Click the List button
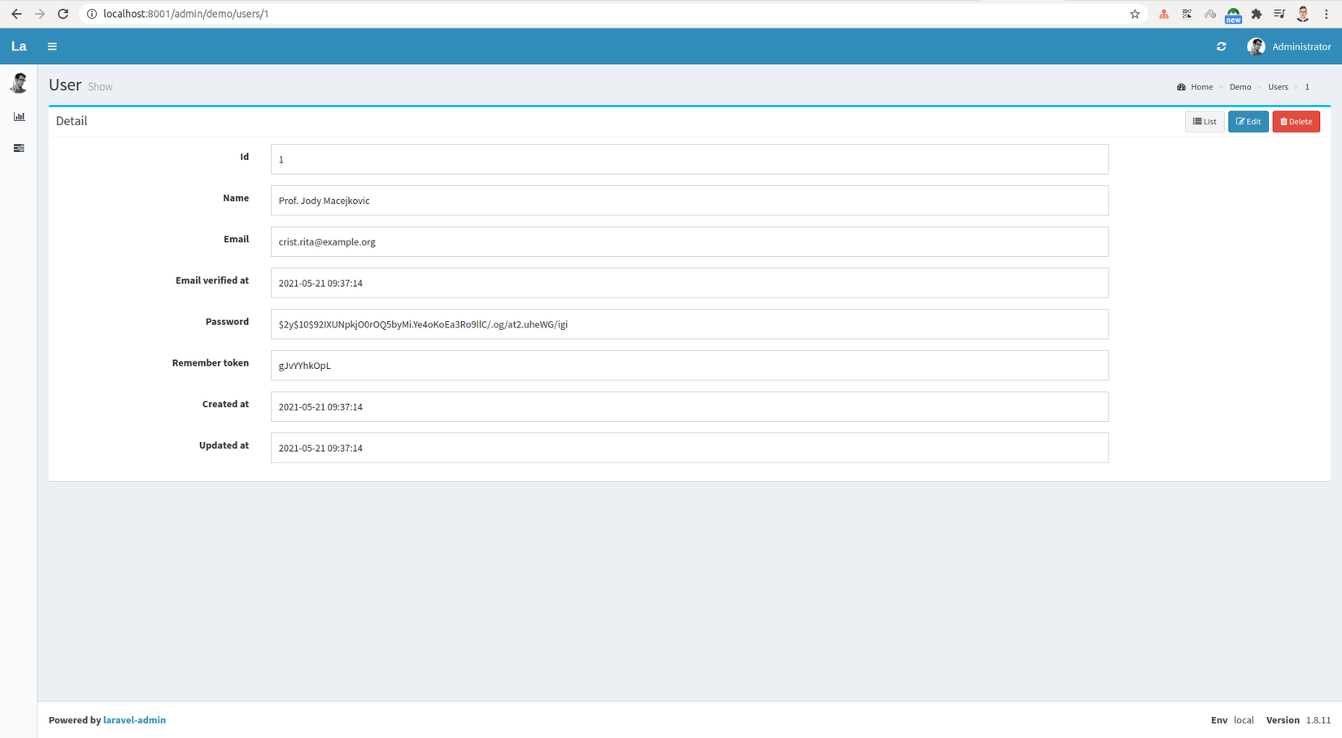This screenshot has height=738, width=1342. point(1205,122)
